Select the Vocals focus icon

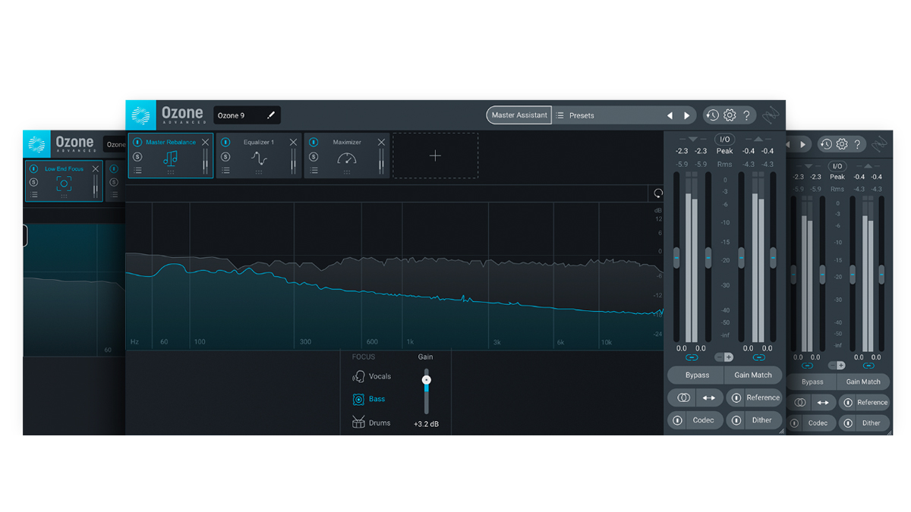pos(359,378)
